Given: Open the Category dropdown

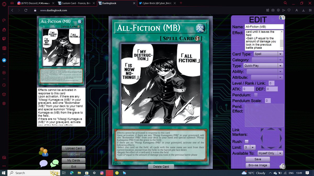Looking at the screenshot, I should point(267,60).
